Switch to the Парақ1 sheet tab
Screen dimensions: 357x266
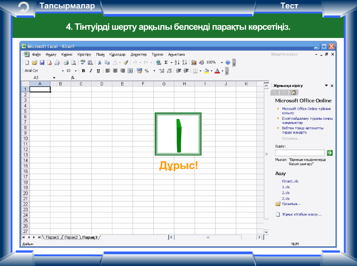coord(52,237)
